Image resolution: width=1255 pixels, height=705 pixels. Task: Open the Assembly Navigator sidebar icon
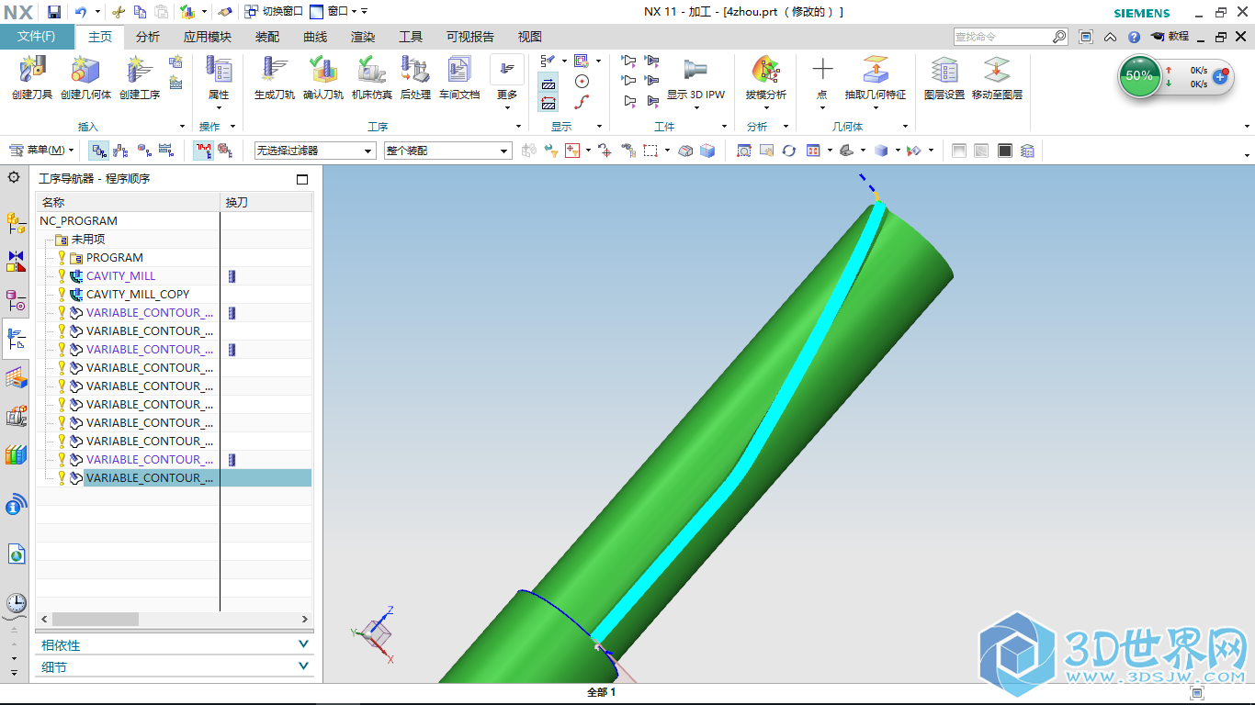16,221
